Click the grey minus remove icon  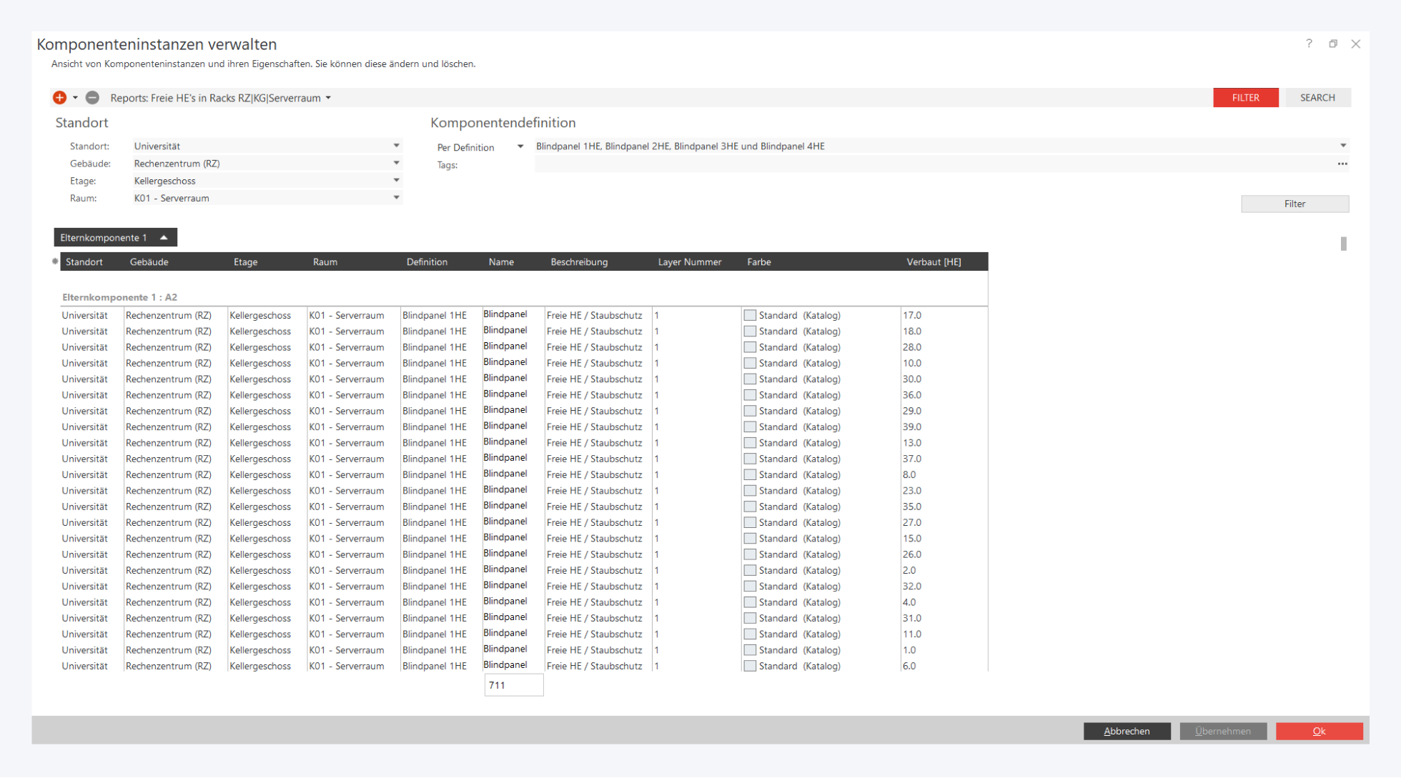92,98
